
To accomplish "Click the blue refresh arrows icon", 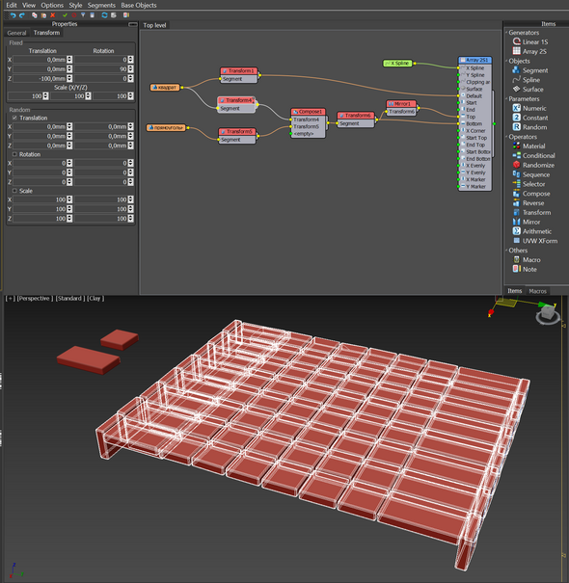I will click(x=104, y=15).
